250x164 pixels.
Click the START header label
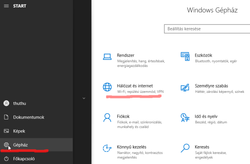(x=20, y=6)
